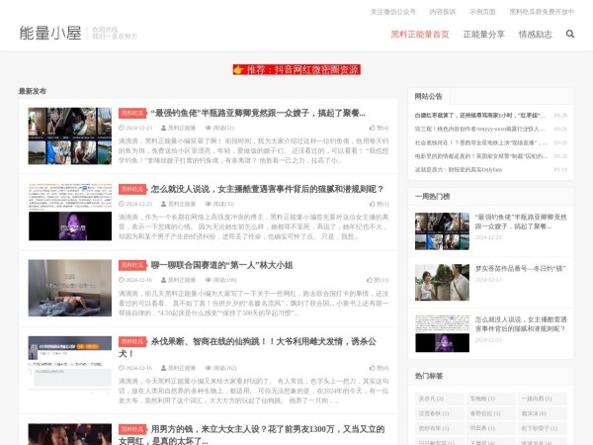Open the 黑料正能量首页 navigation tab

tap(419, 34)
